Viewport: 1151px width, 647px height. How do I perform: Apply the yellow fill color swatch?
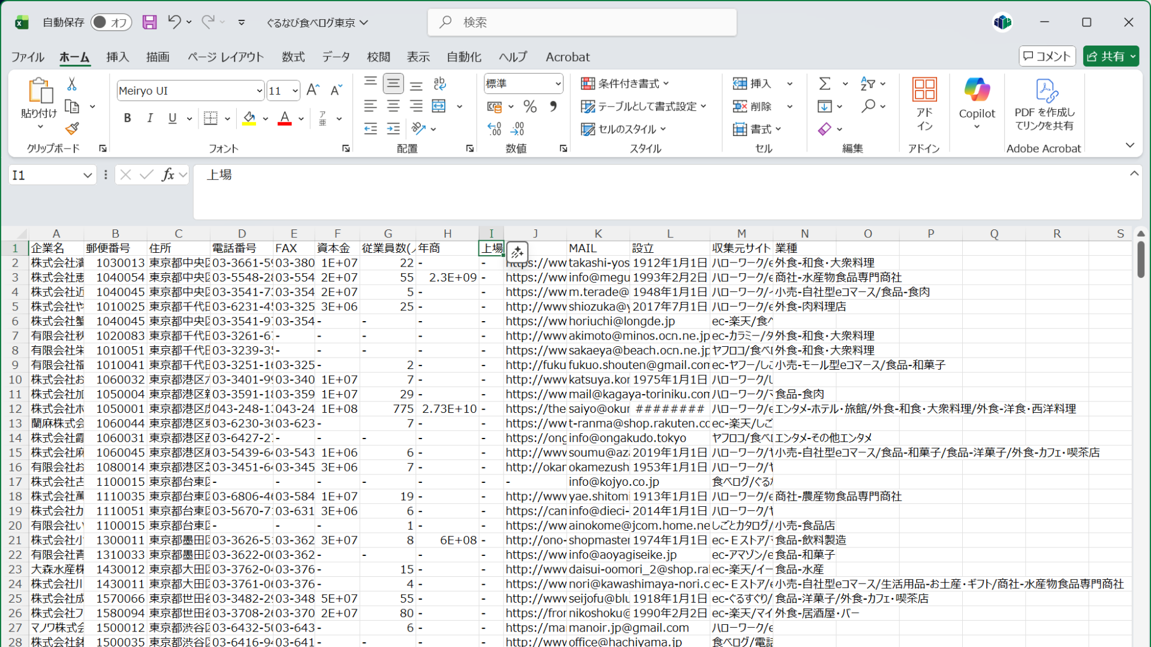tap(249, 119)
